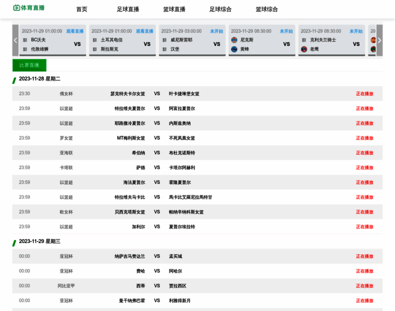
Task: Click 正在播放 for the 瑟克特夫卡尔女篮 match
Action: (364, 94)
